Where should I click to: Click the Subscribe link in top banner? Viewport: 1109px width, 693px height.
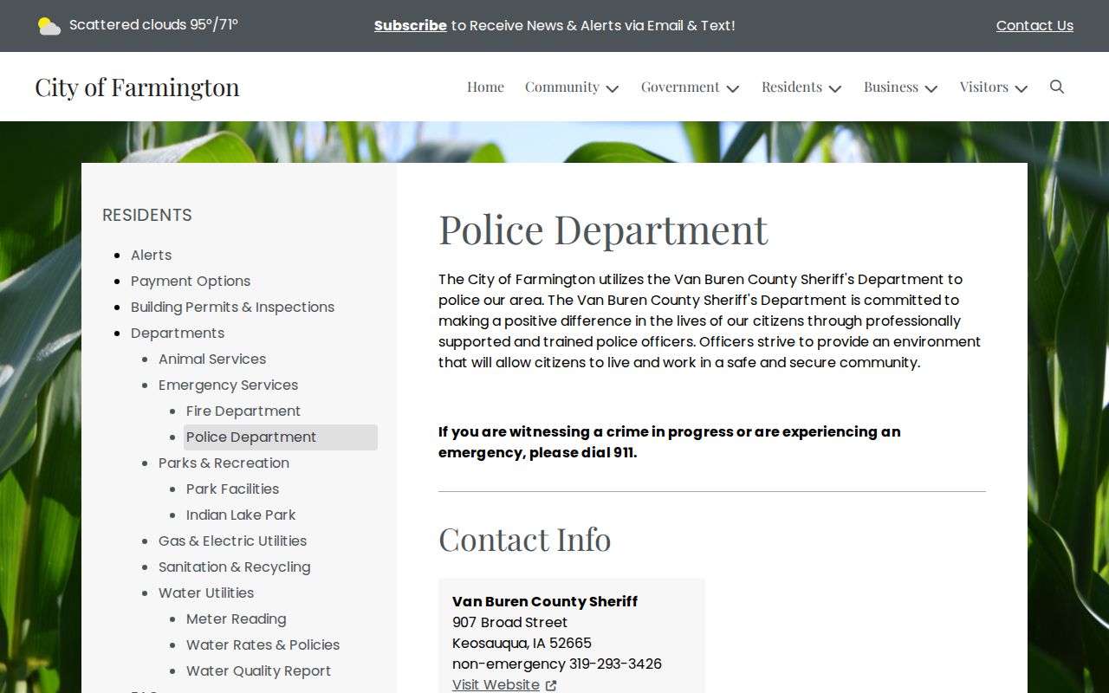tap(411, 26)
